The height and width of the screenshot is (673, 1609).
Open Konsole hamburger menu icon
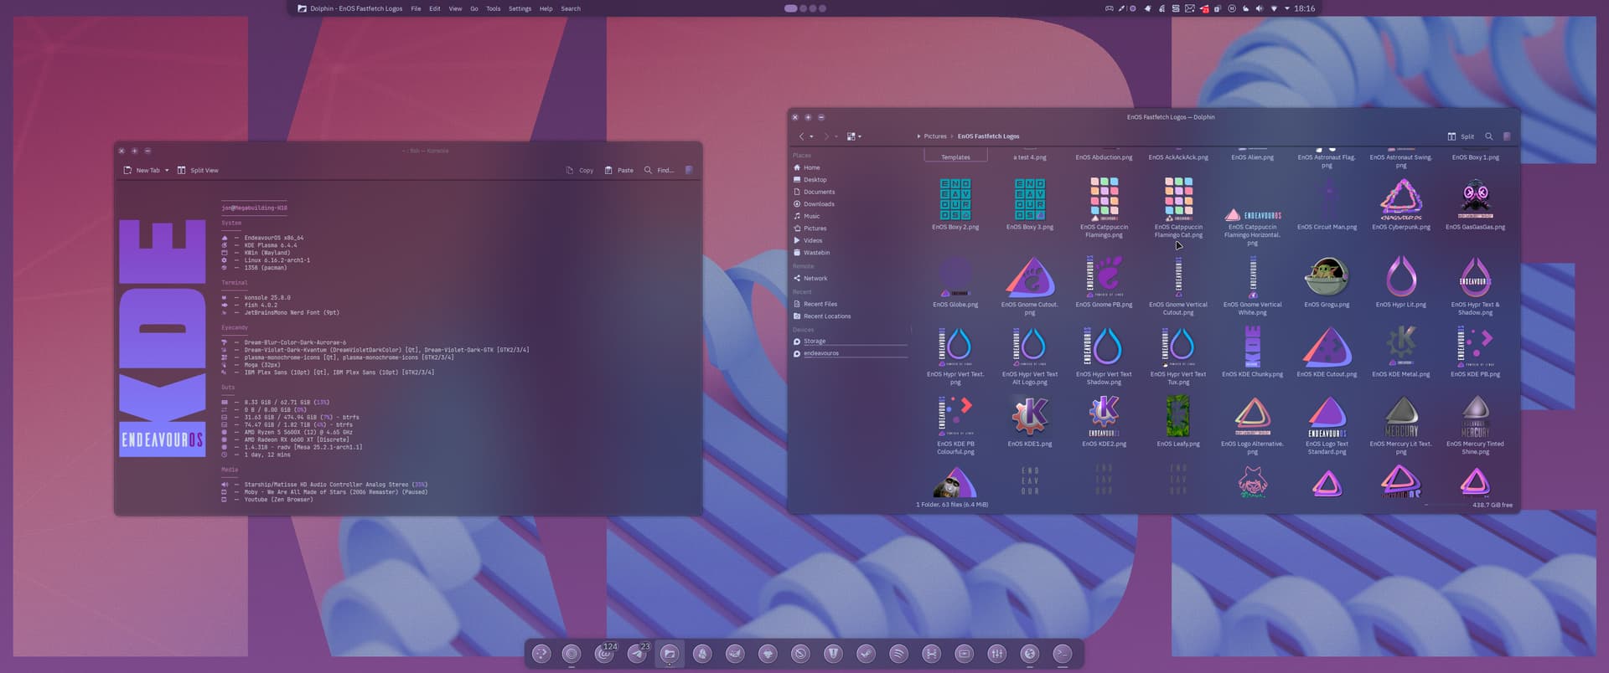click(x=689, y=170)
